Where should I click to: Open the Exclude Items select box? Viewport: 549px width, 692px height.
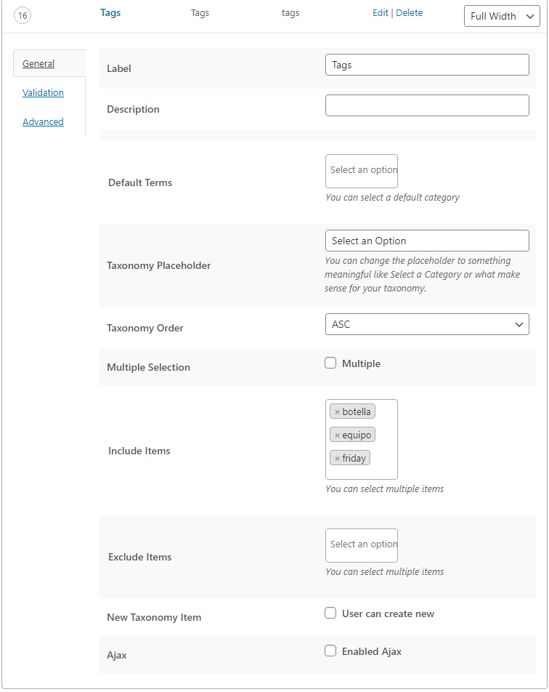(x=362, y=545)
